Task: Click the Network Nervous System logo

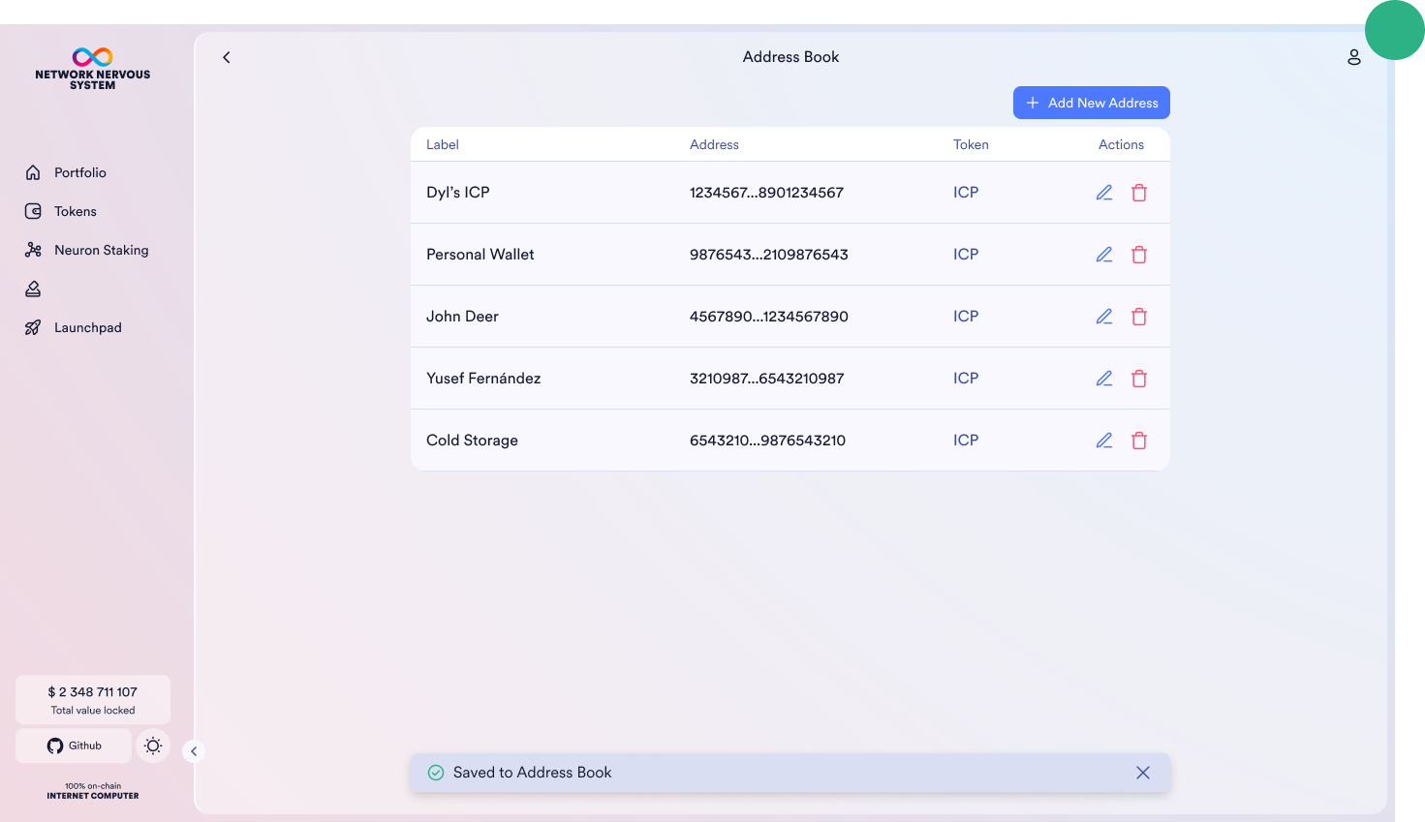Action: pyautogui.click(x=93, y=69)
